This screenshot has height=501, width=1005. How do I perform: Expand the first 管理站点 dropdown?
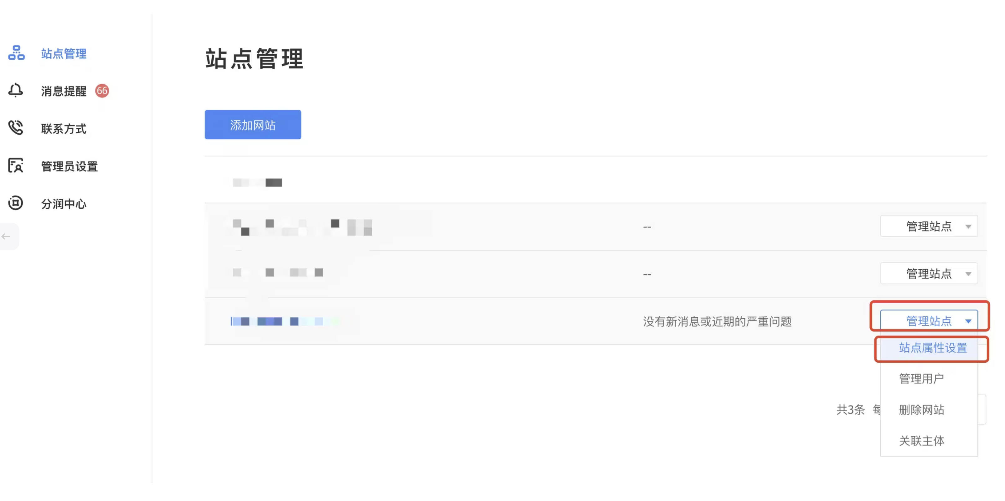coord(928,226)
